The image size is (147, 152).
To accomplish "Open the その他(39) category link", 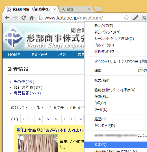I will tap(24, 82).
